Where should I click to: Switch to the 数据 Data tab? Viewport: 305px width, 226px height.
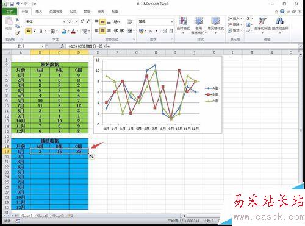click(87, 12)
